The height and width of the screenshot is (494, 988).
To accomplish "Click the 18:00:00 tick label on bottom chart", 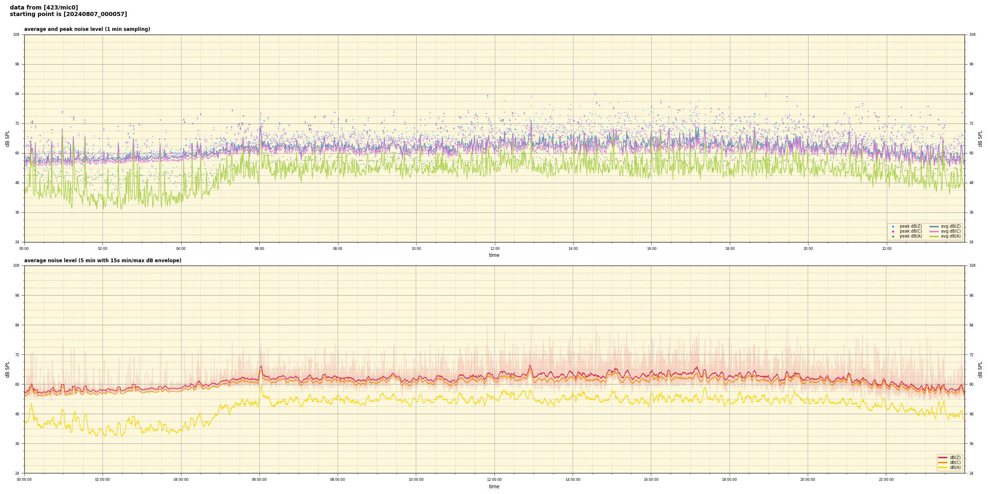I will [729, 480].
